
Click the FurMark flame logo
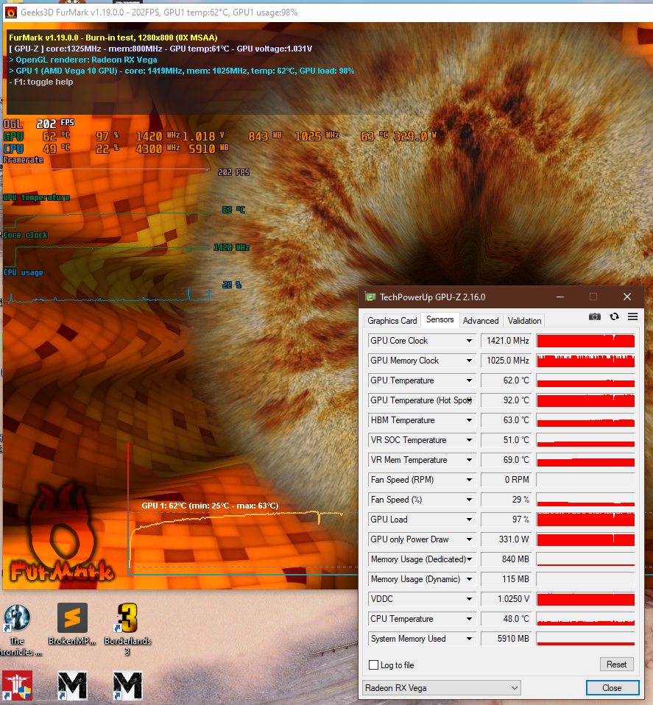pyautogui.click(x=62, y=533)
